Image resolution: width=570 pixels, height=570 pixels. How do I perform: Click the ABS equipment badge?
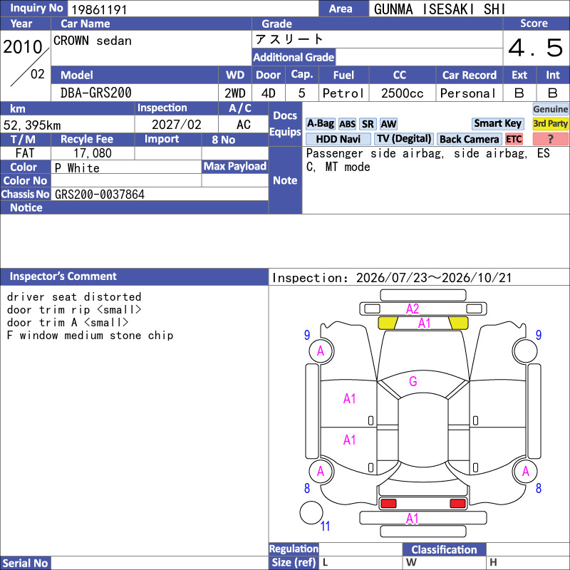click(x=347, y=124)
